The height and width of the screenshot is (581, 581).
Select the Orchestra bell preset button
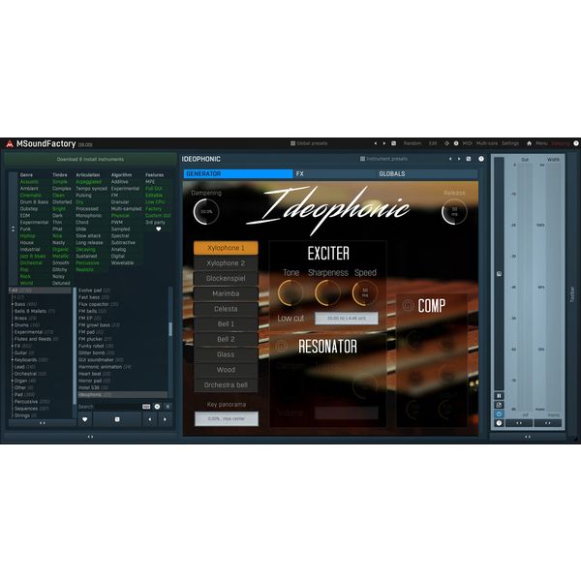(226, 385)
